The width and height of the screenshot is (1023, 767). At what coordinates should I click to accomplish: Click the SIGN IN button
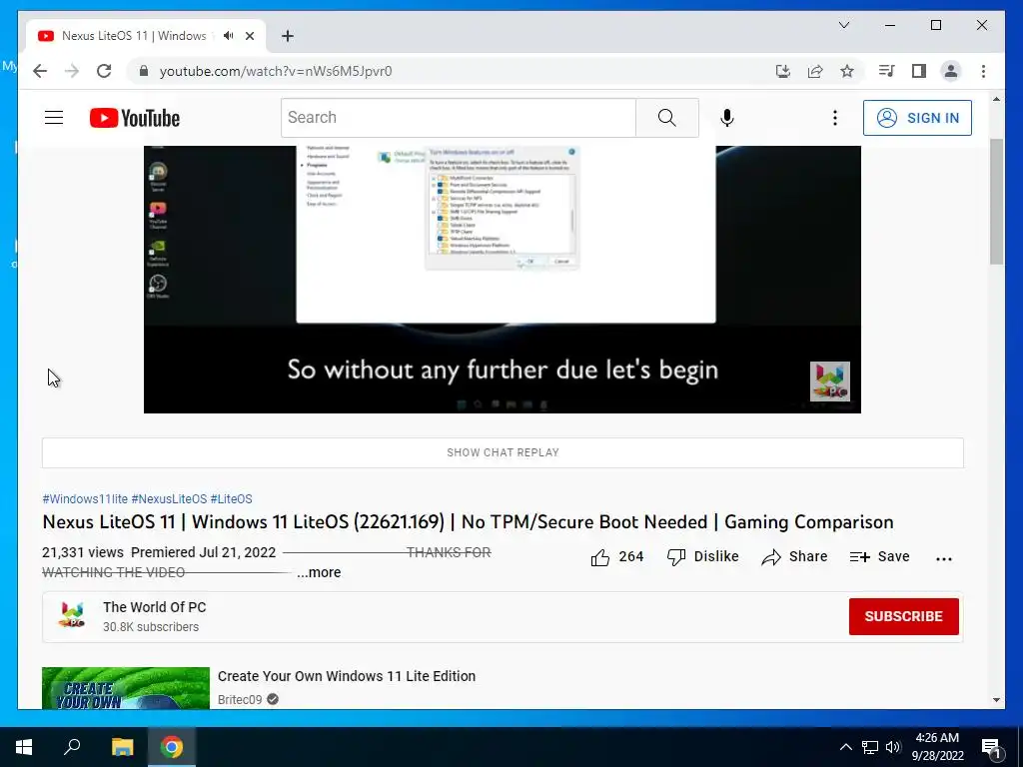point(917,118)
